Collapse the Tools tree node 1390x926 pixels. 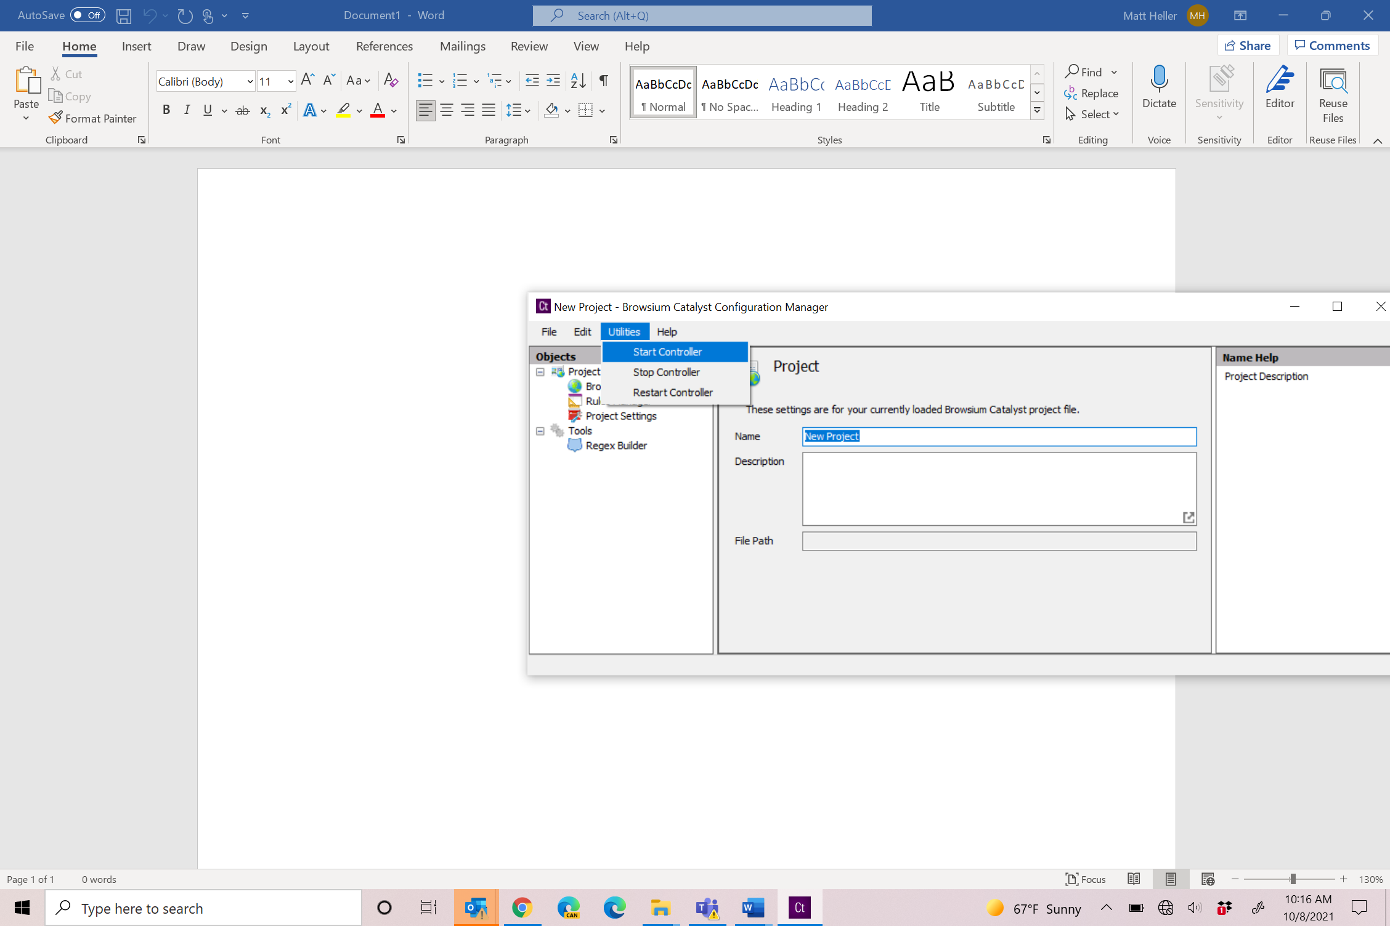(x=540, y=431)
